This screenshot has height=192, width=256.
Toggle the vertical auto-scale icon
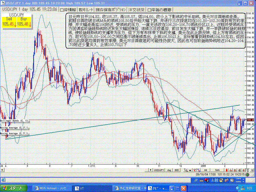tap(248, 170)
